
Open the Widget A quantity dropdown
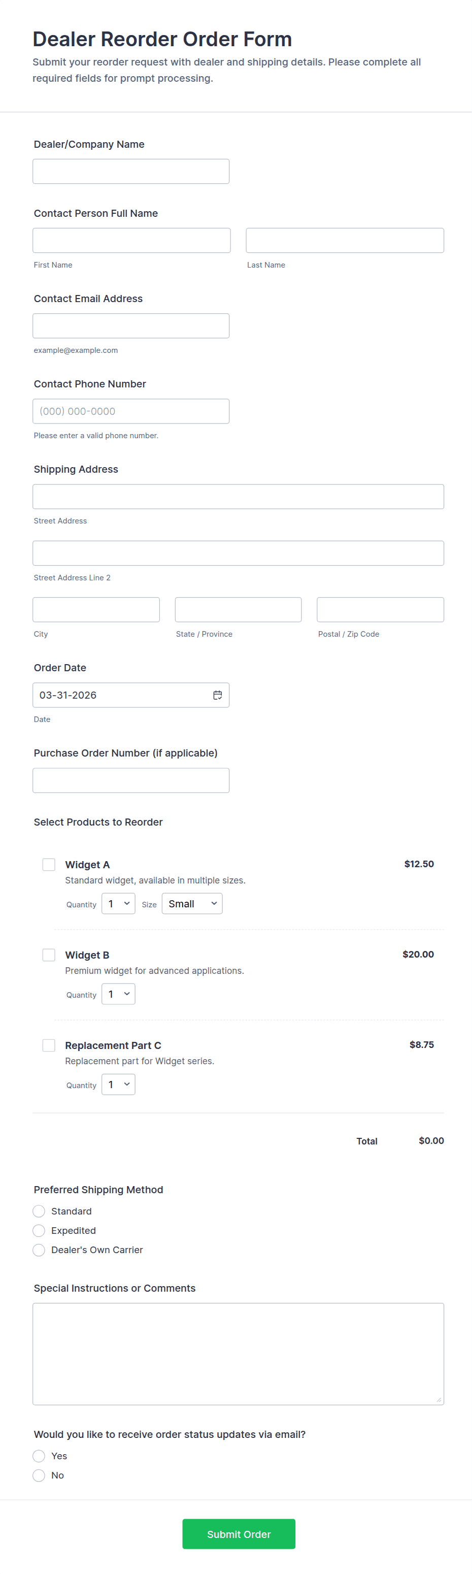[118, 904]
